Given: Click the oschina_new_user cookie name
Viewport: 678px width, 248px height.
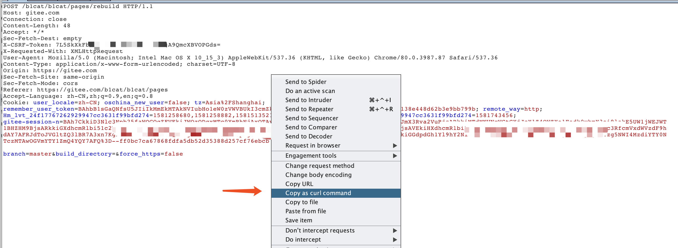Looking at the screenshot, I should [x=134, y=103].
